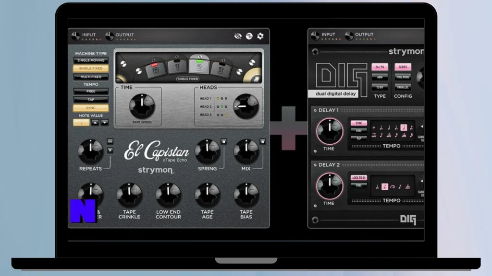492x276 pixels.
Task: Enable FREE mode for Delay 1
Action: [358, 131]
